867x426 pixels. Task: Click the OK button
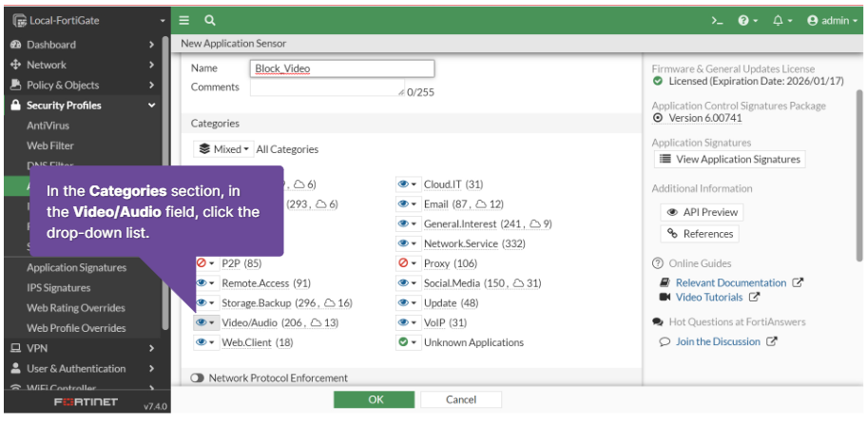click(375, 399)
